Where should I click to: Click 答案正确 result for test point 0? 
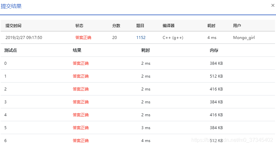click(81, 63)
